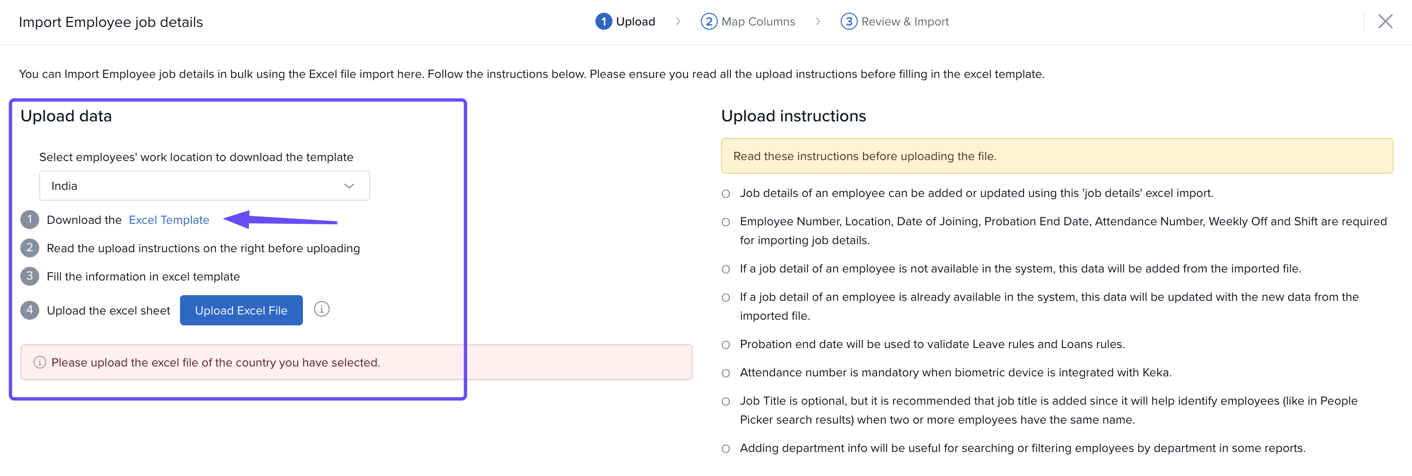Close the Import Employee job details dialog
This screenshot has height=476, width=1412.
[x=1385, y=22]
